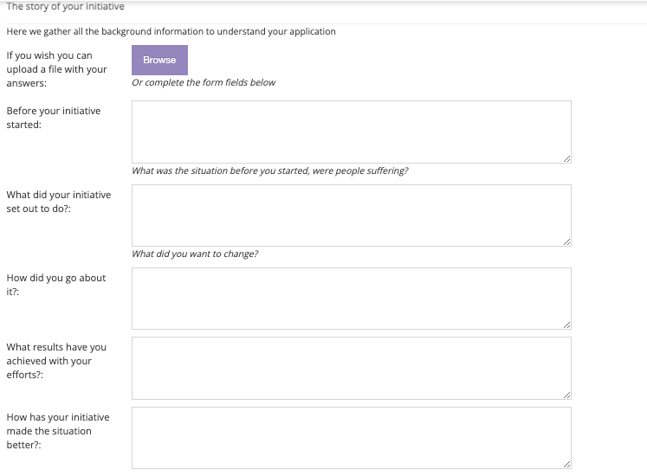Click 'The story of your Initiative' section heading
The height and width of the screenshot is (476, 647).
(65, 7)
